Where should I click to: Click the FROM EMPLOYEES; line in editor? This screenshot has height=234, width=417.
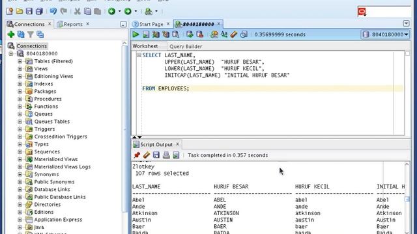click(x=165, y=88)
